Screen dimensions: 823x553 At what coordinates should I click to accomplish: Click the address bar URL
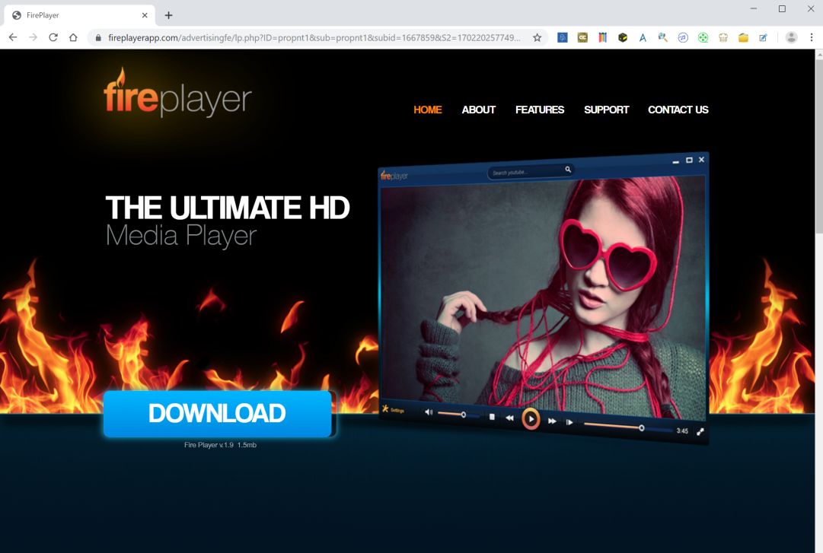(314, 38)
